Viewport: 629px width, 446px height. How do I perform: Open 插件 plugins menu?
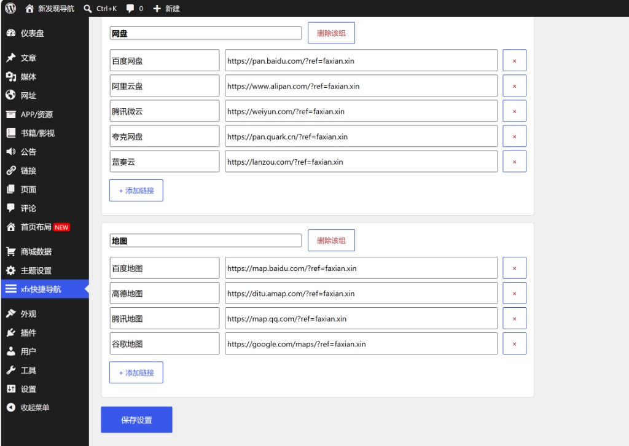44,332
